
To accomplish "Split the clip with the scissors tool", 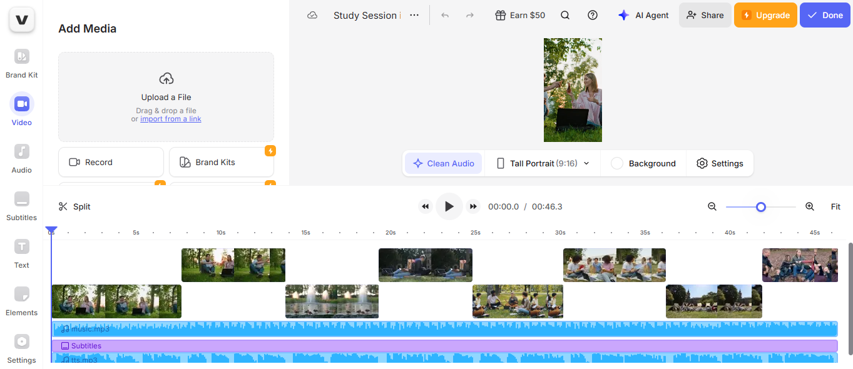I will coord(74,206).
